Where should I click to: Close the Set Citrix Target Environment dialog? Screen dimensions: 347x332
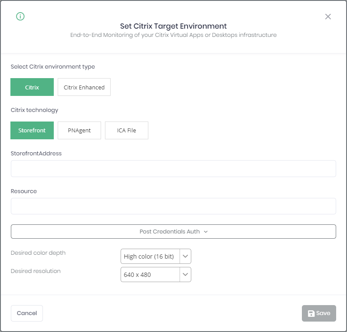[328, 16]
